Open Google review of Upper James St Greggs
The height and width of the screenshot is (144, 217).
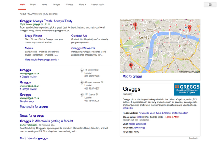[x=28, y=89]
